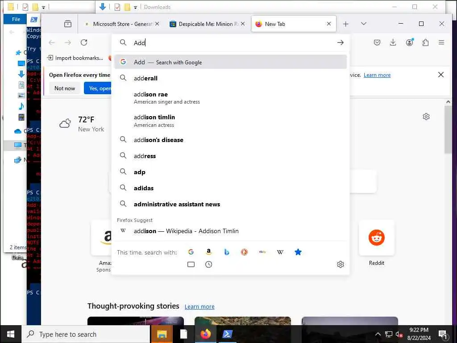The height and width of the screenshot is (343, 457).
Task: Open the Firefox account icon
Action: point(410,42)
